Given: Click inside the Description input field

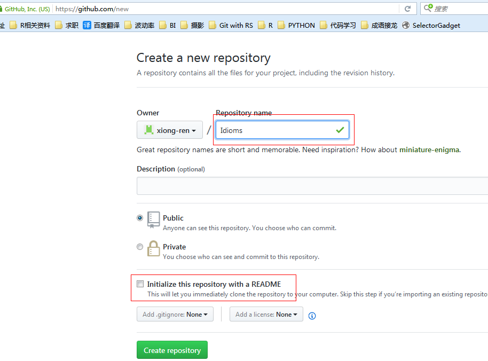Looking at the screenshot, I should [x=267, y=185].
